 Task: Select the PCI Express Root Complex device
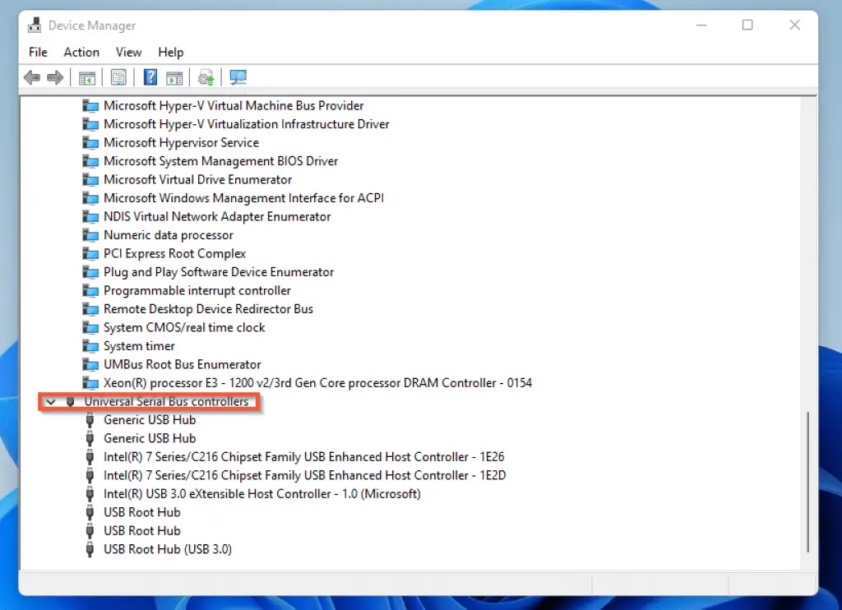[x=173, y=253]
